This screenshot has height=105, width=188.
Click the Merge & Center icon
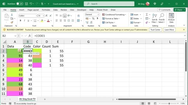[x=78, y=21]
